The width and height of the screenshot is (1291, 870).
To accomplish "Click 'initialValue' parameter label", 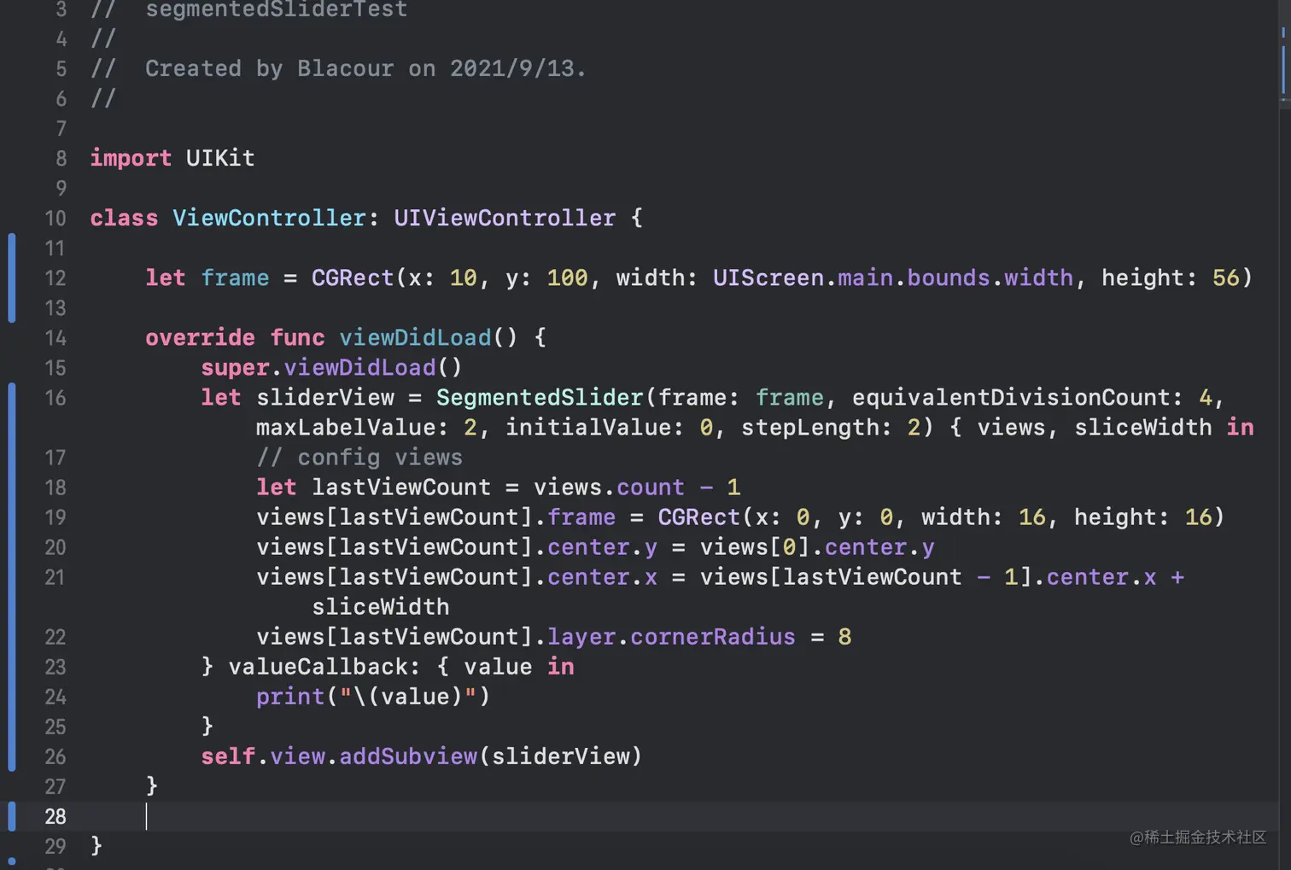I will tap(588, 428).
